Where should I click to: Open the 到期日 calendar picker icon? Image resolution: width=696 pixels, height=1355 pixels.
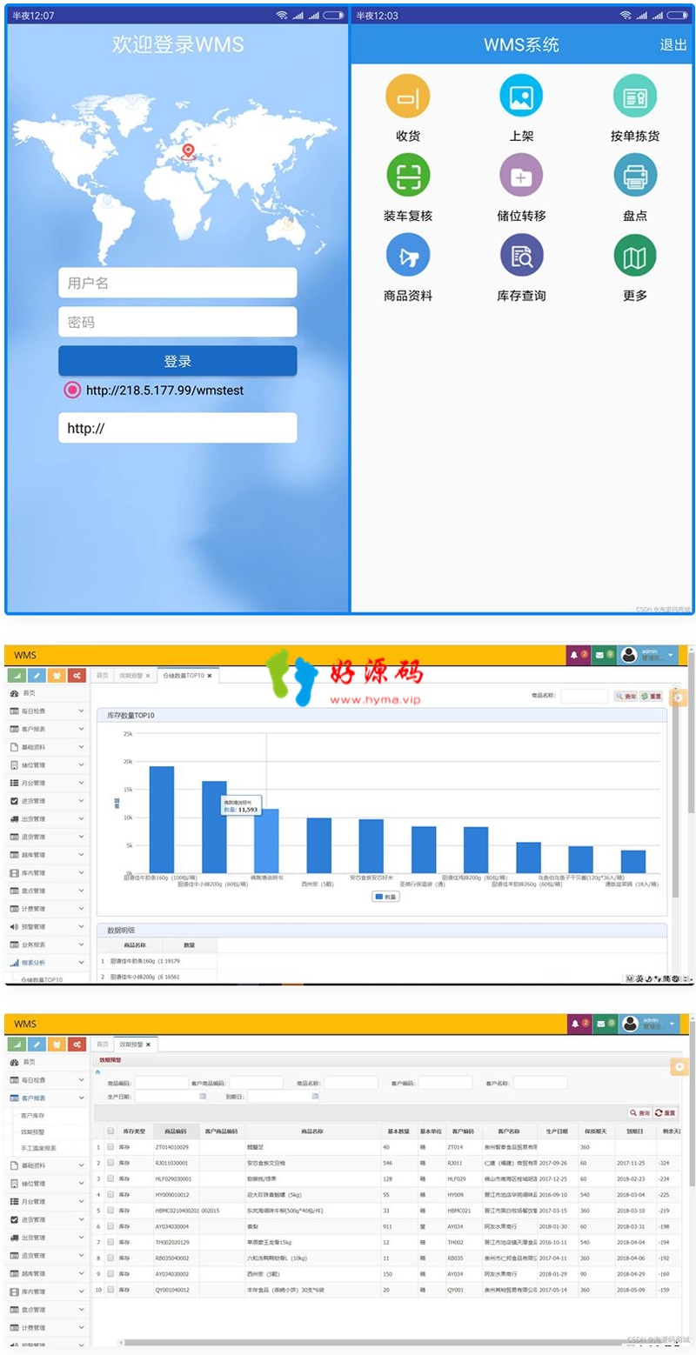[315, 1097]
